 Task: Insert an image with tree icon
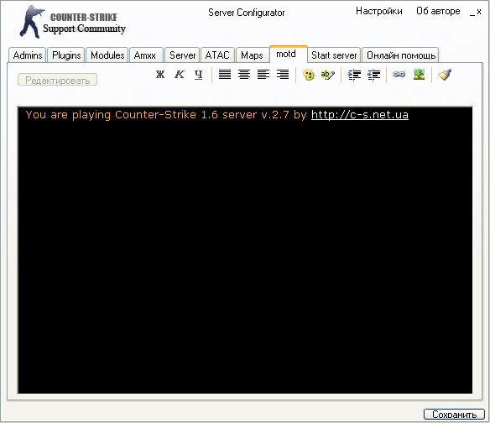[x=419, y=75]
